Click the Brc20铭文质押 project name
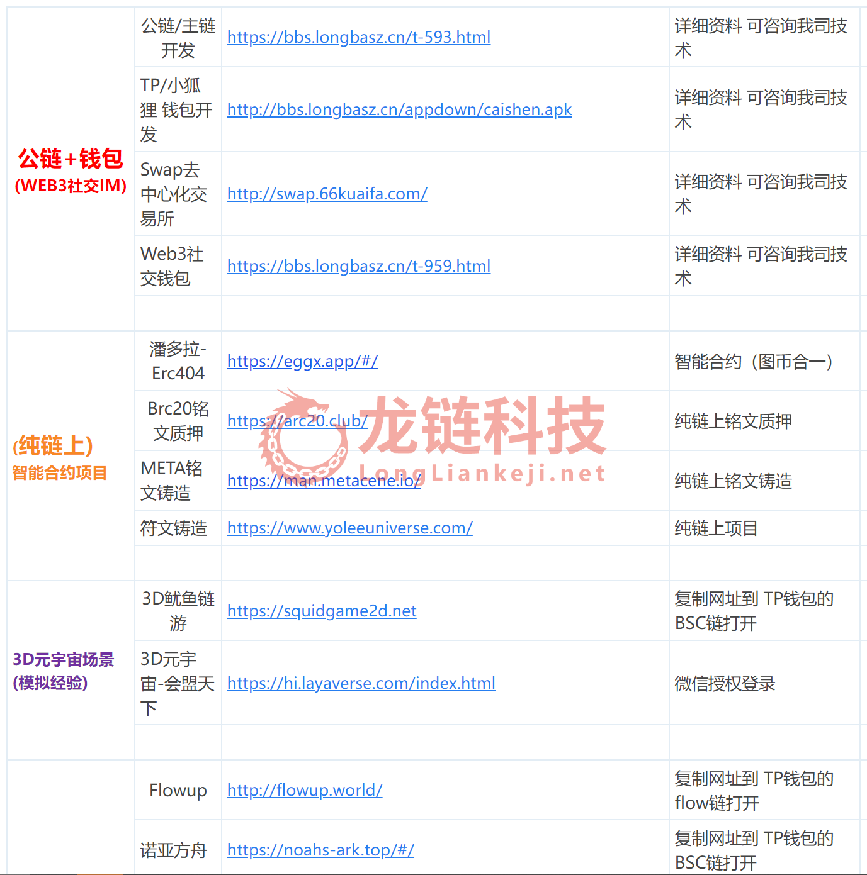867x875 pixels. tap(178, 421)
